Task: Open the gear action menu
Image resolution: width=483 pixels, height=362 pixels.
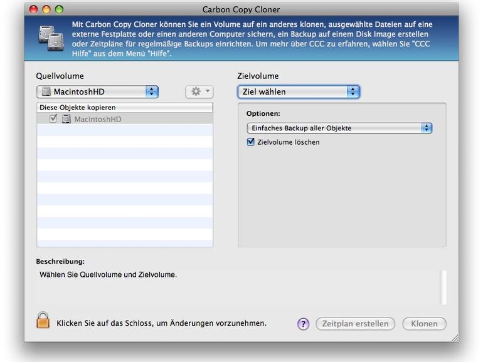Action: click(199, 91)
